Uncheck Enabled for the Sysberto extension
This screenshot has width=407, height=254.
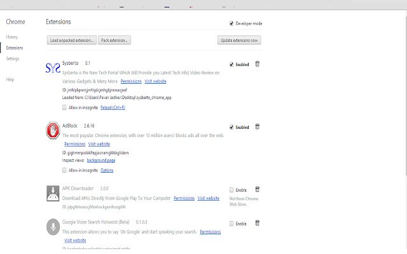231,65
